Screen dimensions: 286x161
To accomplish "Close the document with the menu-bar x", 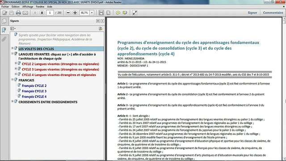I will pos(284,7).
